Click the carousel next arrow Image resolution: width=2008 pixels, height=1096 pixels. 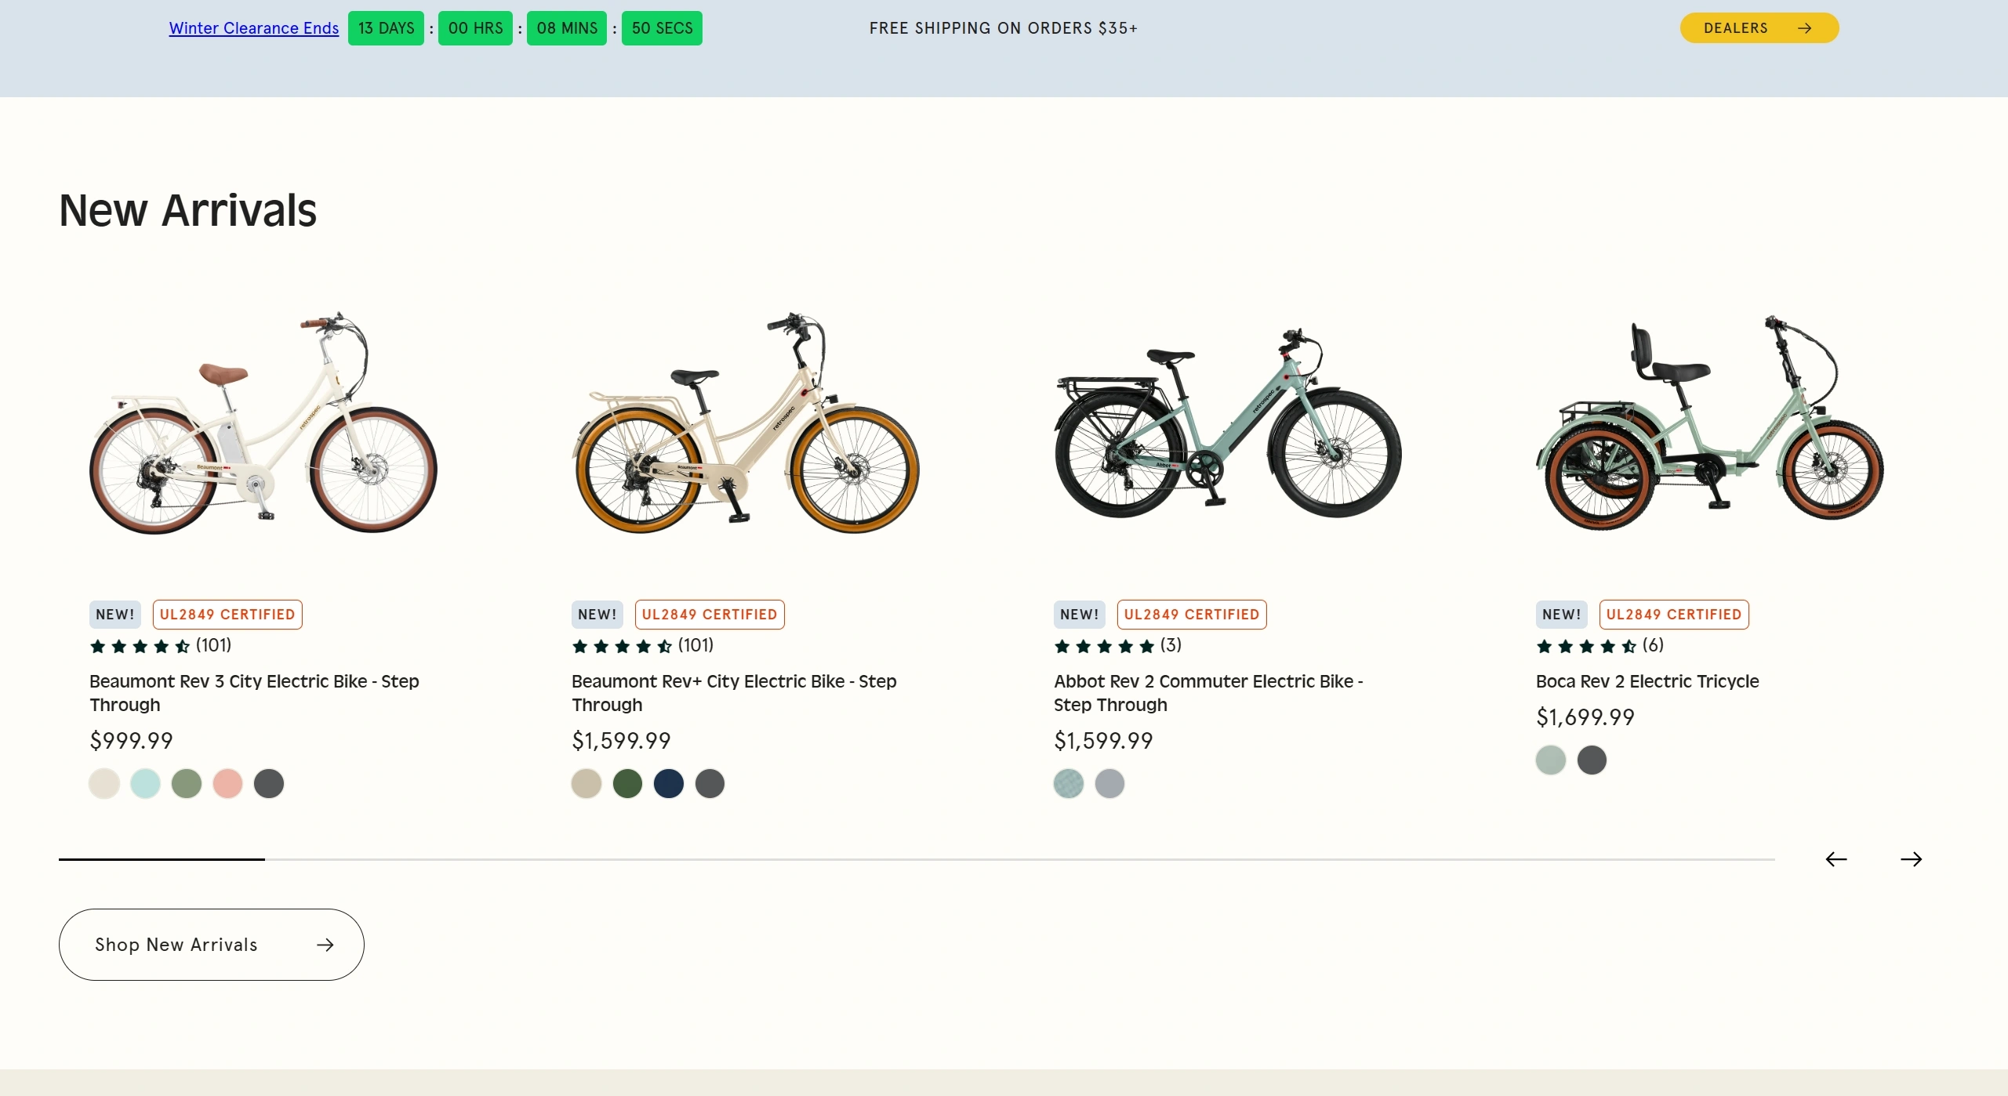pos(1911,859)
